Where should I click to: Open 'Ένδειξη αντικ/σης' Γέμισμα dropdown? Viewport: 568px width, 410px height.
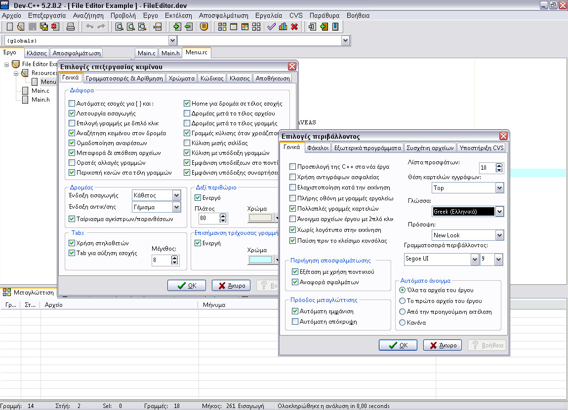pyautogui.click(x=176, y=207)
